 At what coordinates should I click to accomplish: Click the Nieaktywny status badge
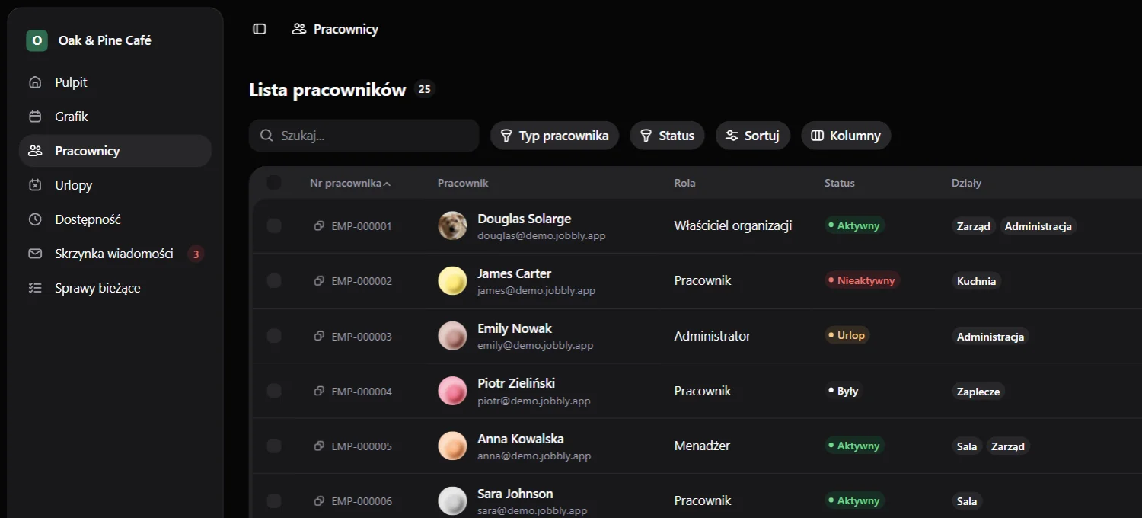pyautogui.click(x=863, y=280)
